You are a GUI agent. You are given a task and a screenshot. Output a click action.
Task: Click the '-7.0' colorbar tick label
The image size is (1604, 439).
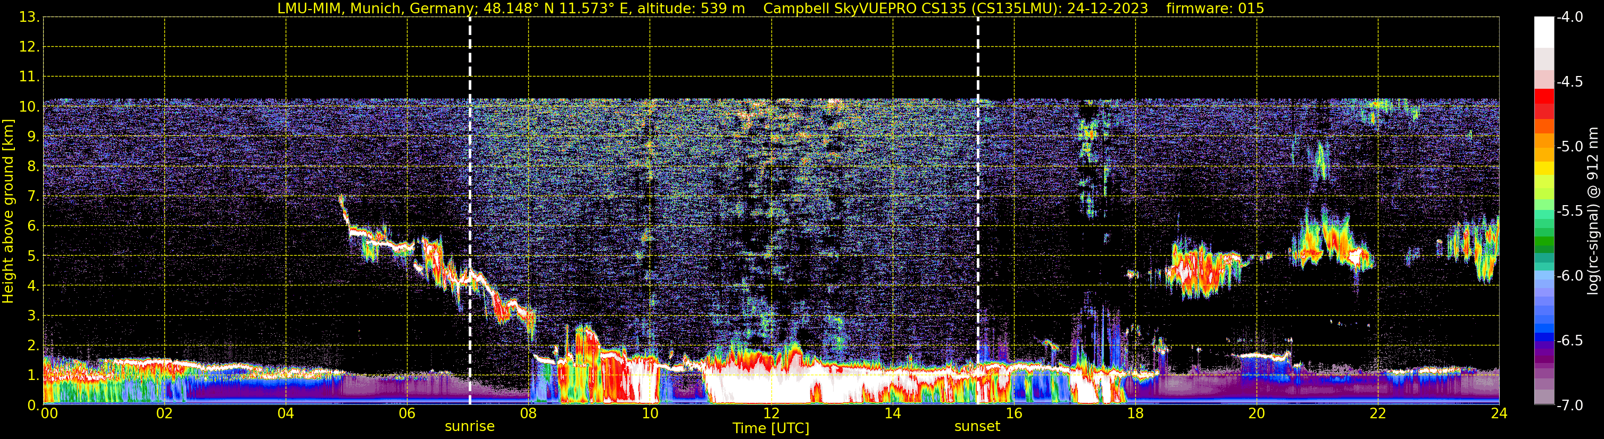[x=1570, y=406]
